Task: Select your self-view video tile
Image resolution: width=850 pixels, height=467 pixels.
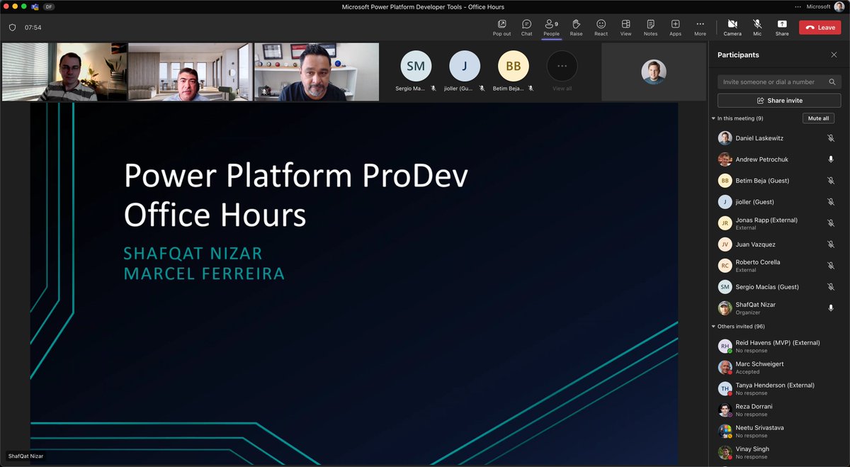Action: click(x=654, y=72)
